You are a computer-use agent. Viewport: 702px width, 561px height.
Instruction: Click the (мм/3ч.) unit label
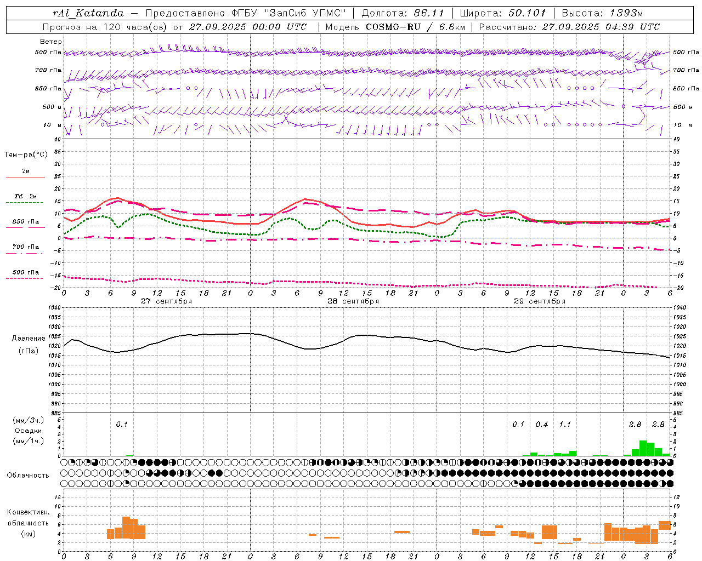tap(28, 421)
